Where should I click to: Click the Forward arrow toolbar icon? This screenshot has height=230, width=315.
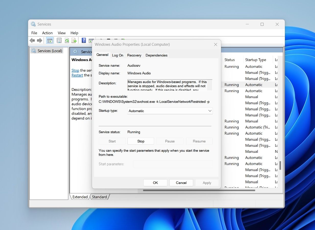click(x=40, y=40)
